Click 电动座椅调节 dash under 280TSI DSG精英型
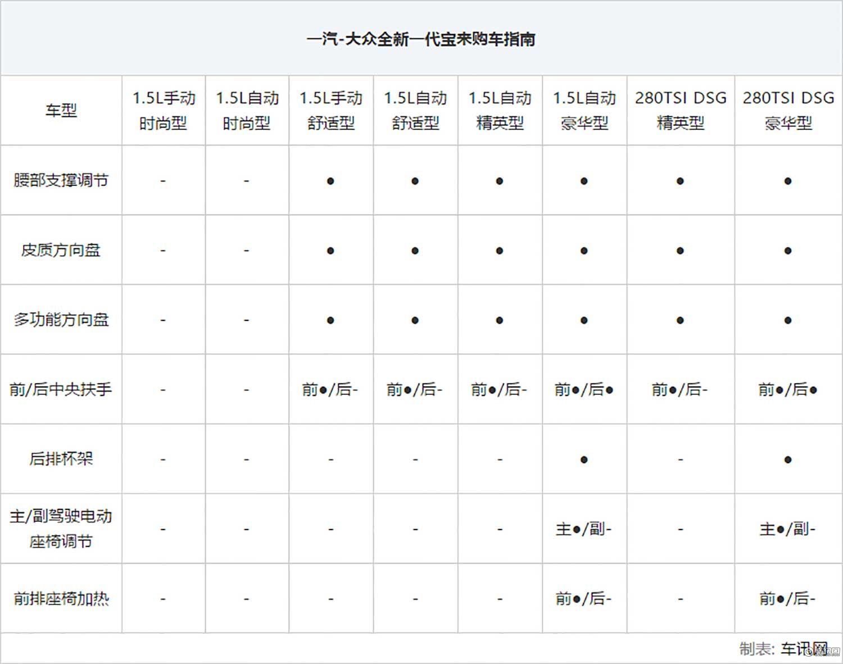This screenshot has height=664, width=843. coord(681,529)
